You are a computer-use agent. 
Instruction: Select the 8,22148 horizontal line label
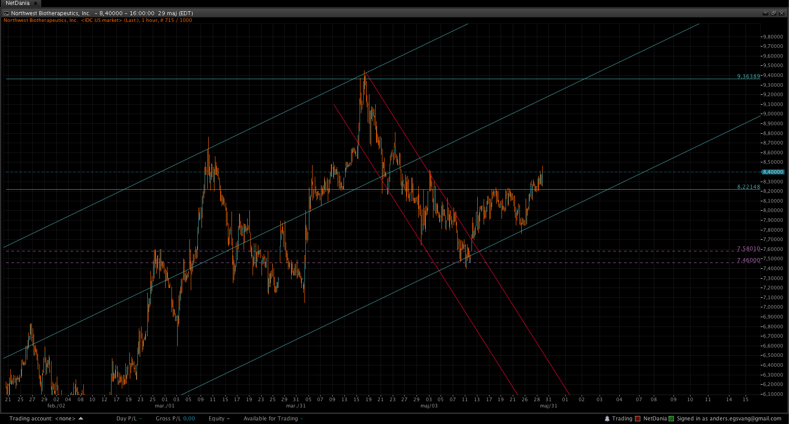pos(748,187)
